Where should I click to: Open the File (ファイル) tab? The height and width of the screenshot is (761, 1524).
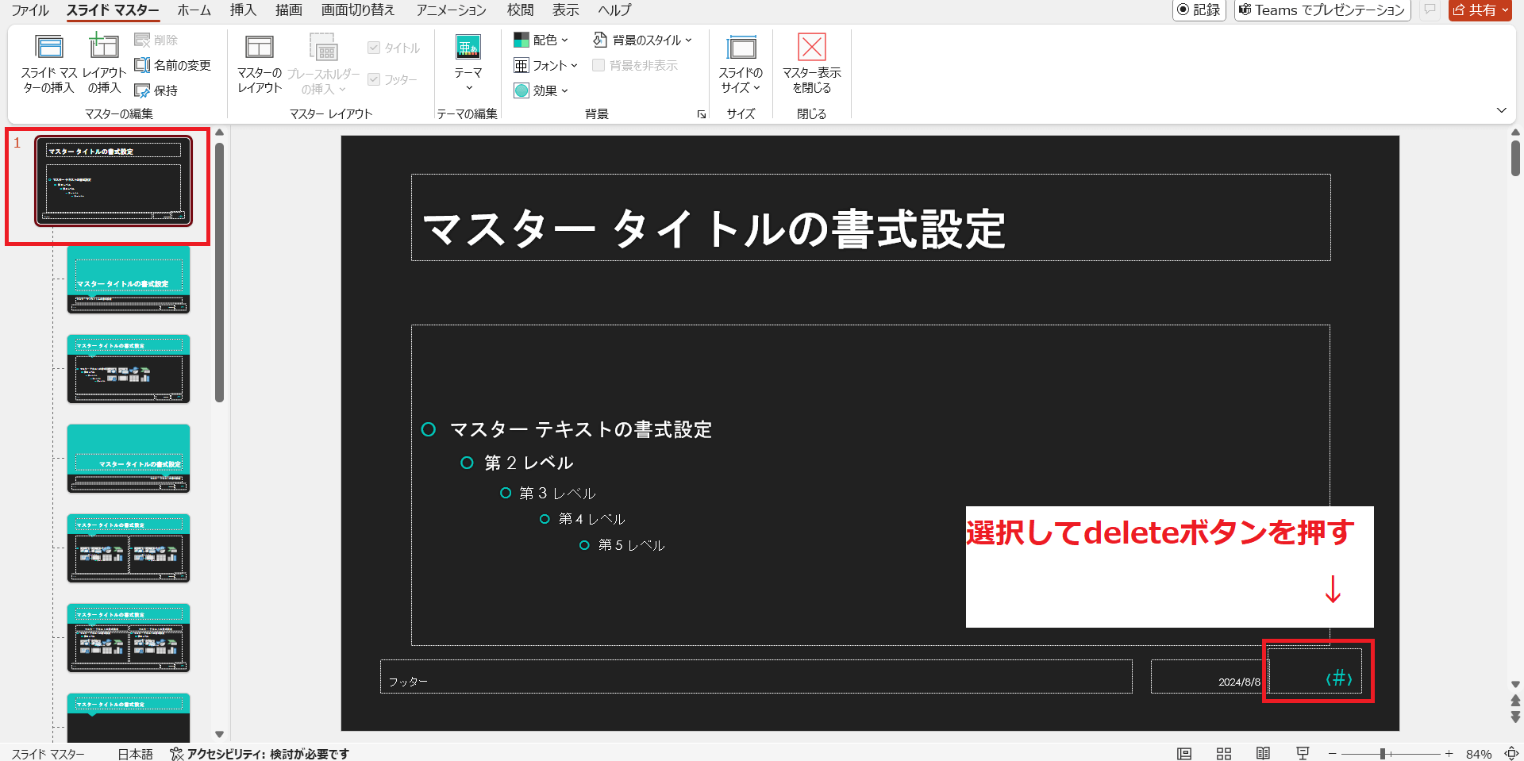(30, 10)
